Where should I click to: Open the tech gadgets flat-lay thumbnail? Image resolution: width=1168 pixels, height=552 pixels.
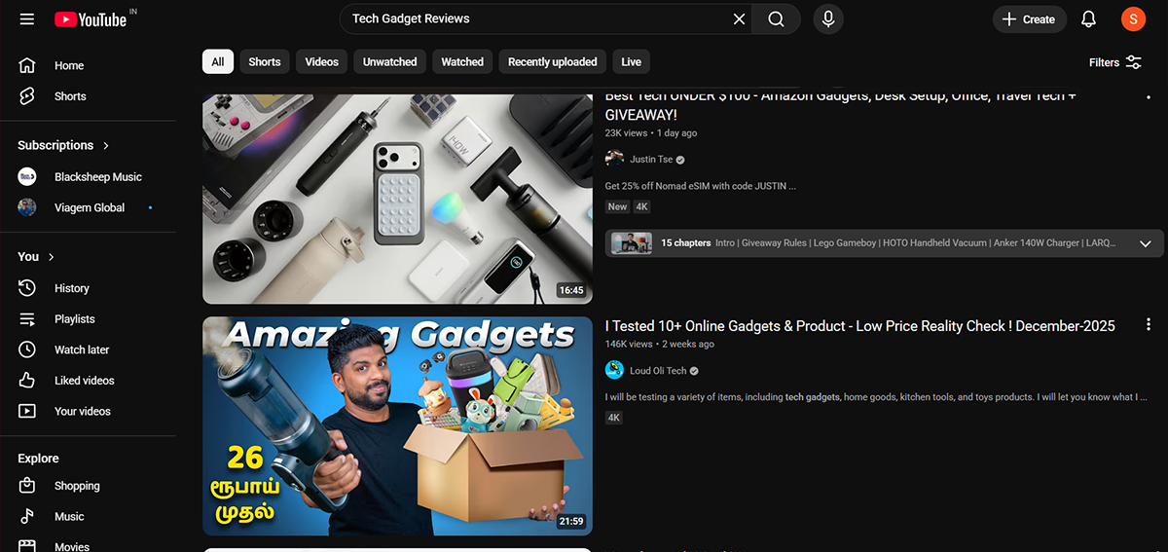click(x=397, y=199)
